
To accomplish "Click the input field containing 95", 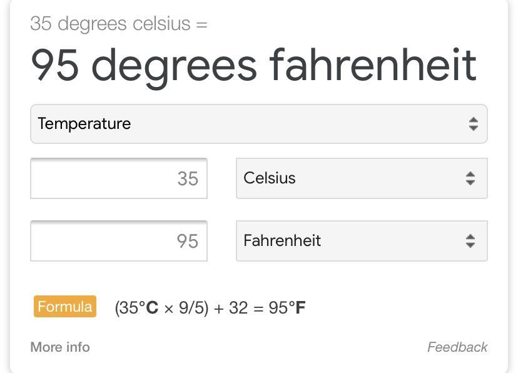I will (x=118, y=242).
